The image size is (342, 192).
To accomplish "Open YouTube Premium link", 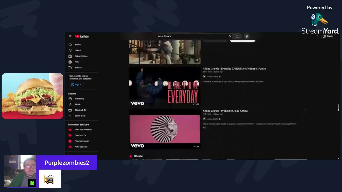I will (83, 130).
